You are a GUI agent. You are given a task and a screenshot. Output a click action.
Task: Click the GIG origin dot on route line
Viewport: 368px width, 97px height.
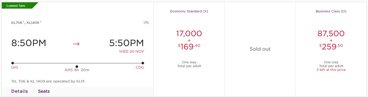point(13,63)
